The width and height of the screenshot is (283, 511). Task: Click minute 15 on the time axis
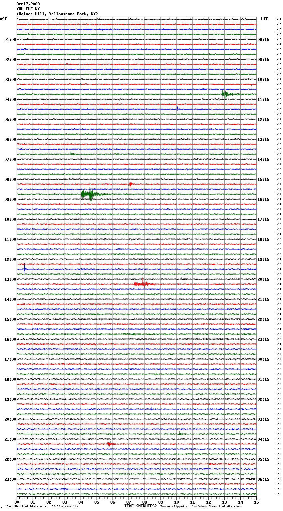[257, 502]
